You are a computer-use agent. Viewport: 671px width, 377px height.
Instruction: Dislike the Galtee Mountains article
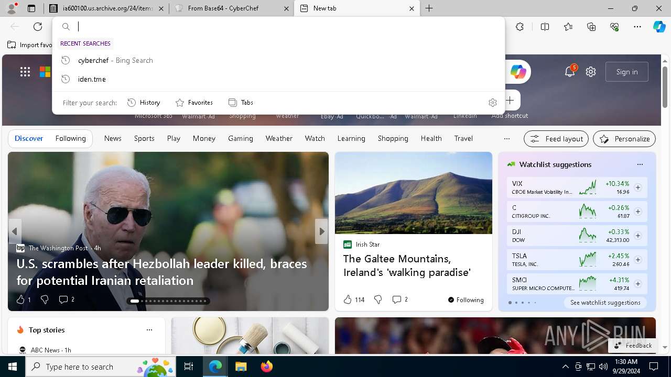click(378, 300)
